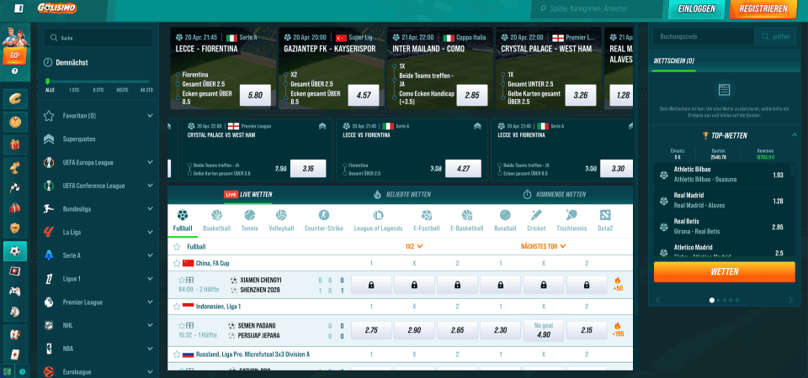Select the 5.80 odds on Lecce - Fiorentina
Viewport: 808px width, 378px height.
click(x=255, y=95)
